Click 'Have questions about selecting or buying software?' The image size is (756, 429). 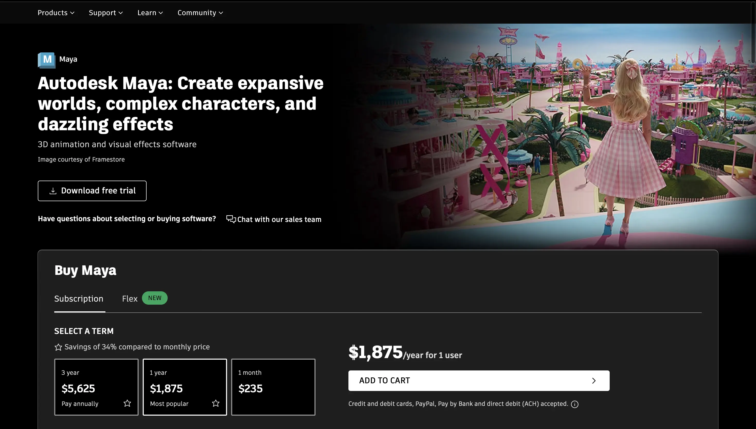[x=127, y=219]
